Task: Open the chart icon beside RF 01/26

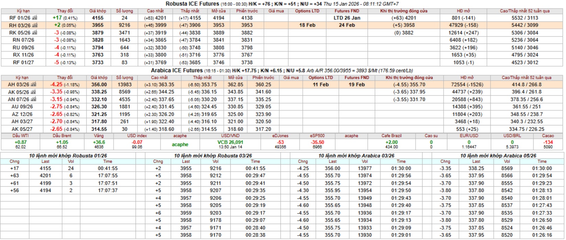Action: 34,18
